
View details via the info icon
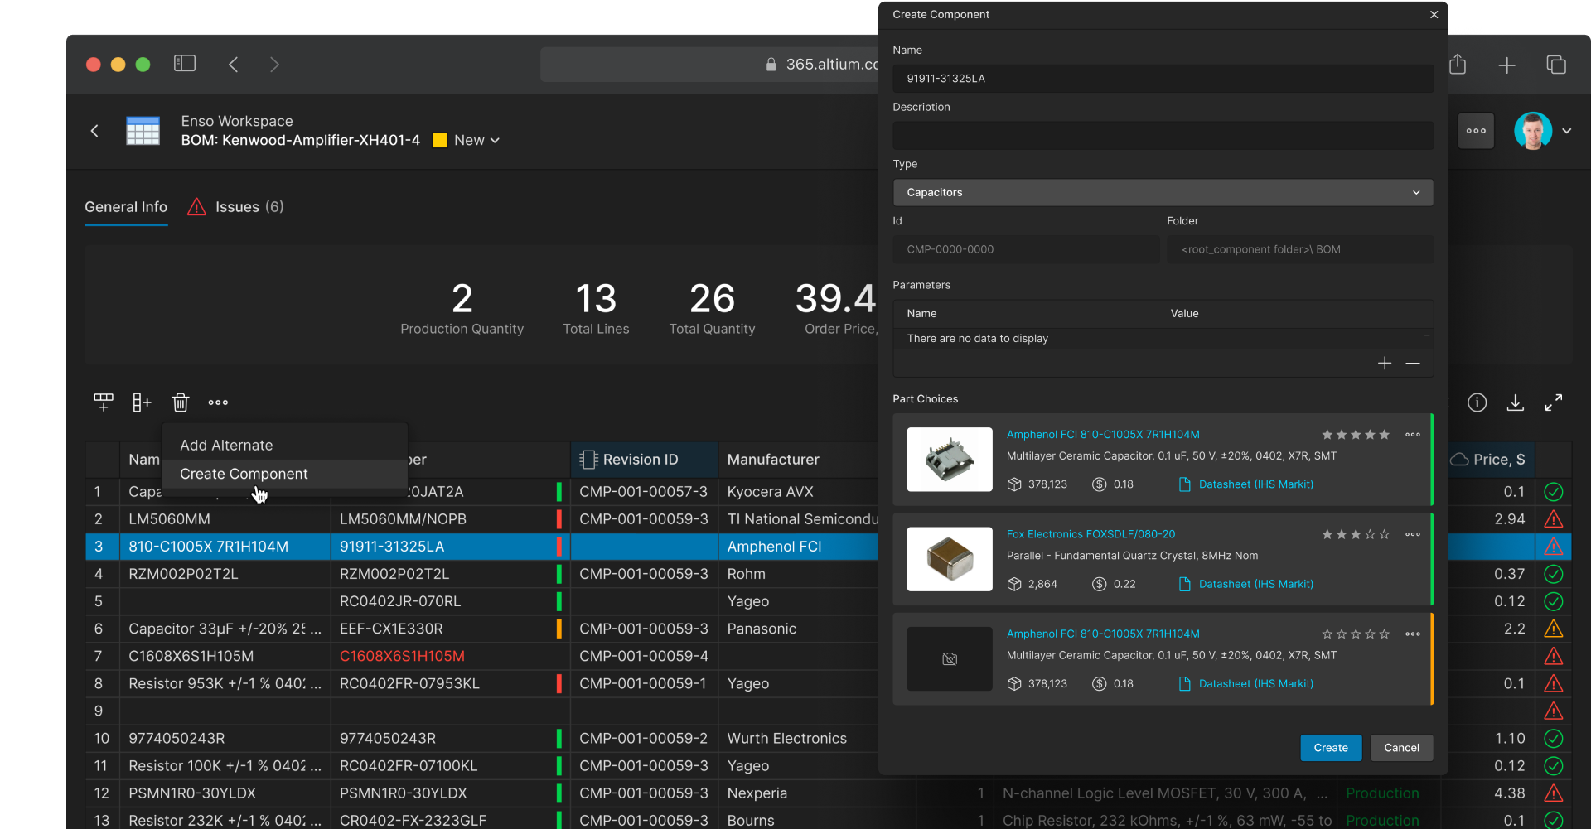coord(1477,402)
